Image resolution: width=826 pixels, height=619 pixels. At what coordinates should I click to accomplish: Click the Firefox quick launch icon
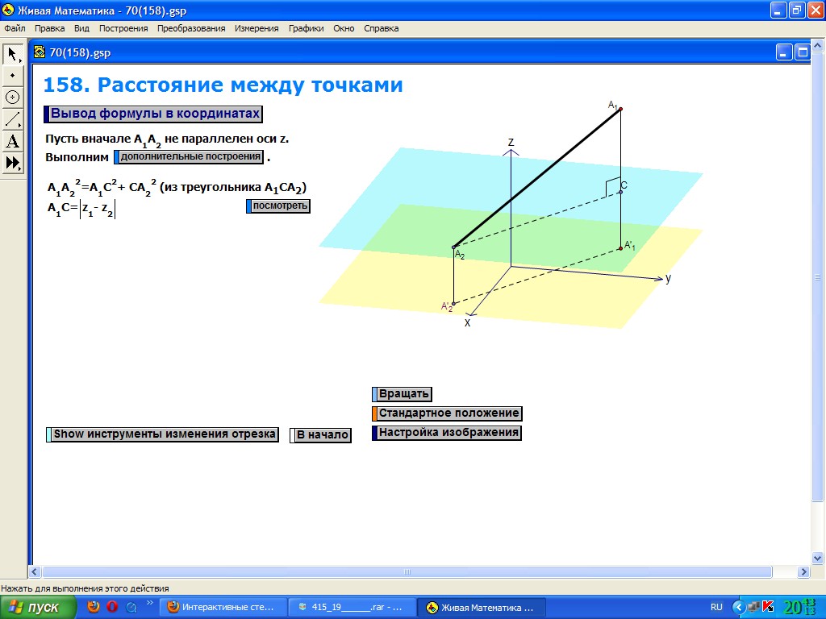94,607
